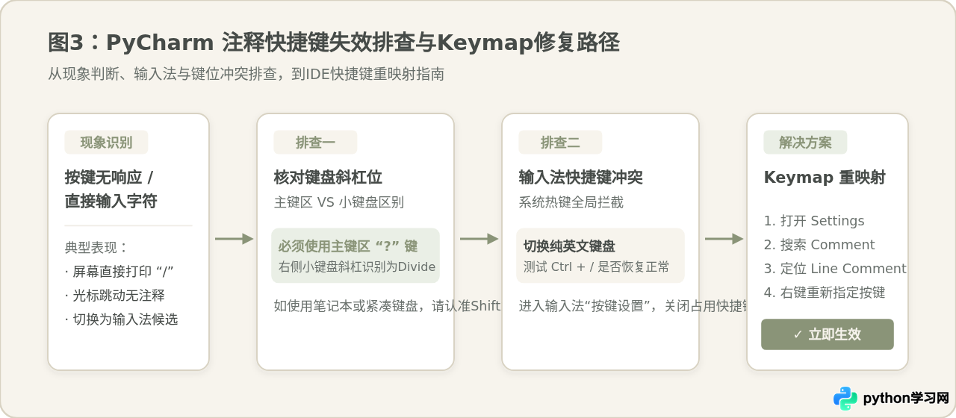Click heading 按键无响应 /

109,178
